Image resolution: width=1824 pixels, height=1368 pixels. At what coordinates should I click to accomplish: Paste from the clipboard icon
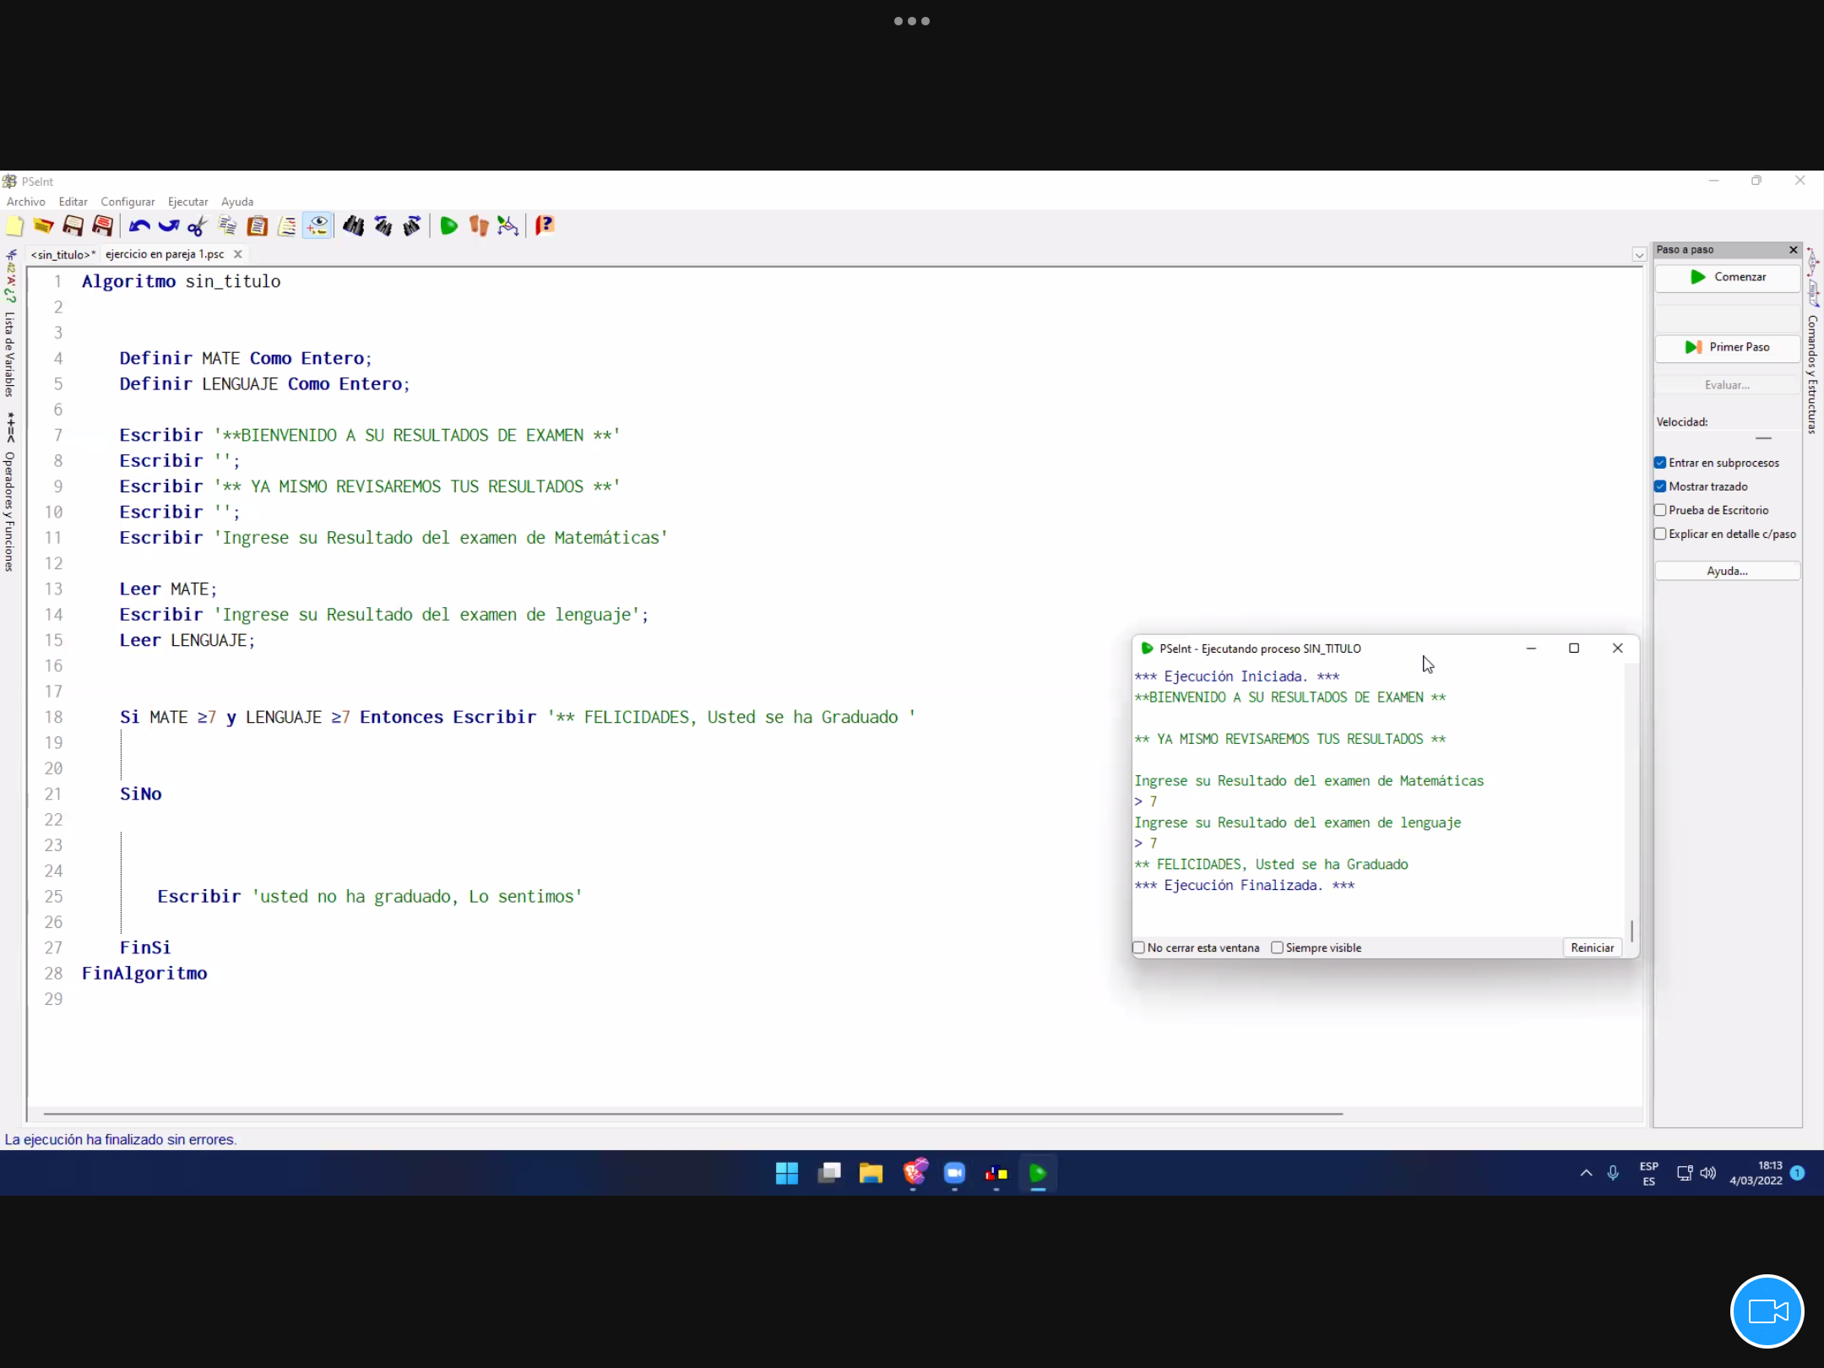[258, 226]
